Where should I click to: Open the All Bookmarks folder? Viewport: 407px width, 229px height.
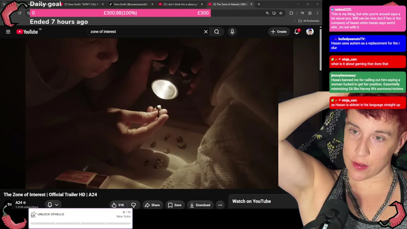point(309,21)
